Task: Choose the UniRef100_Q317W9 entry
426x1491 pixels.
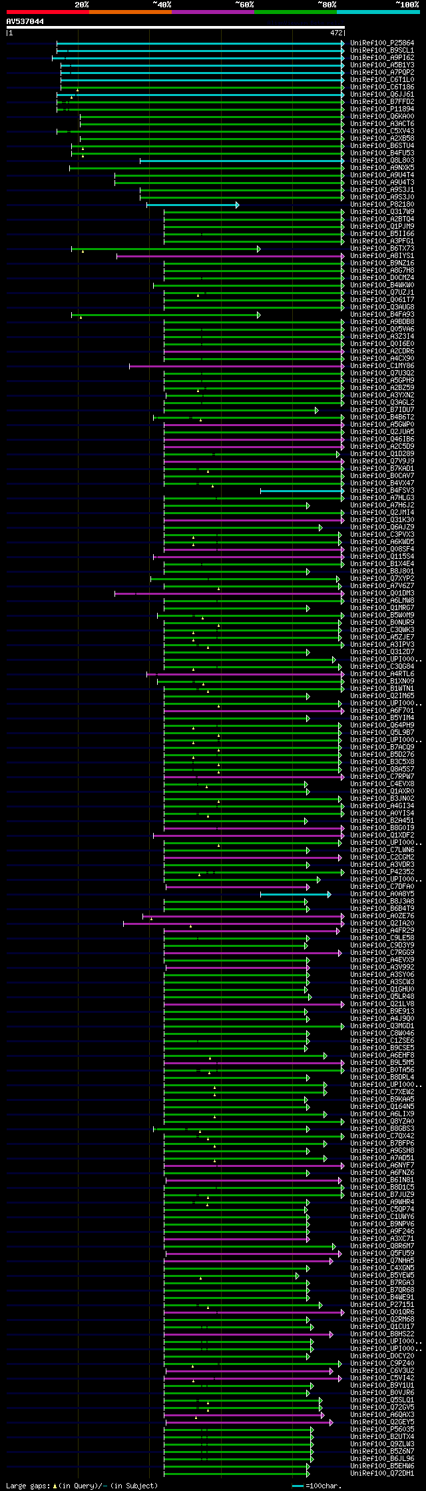Action: coord(382,212)
